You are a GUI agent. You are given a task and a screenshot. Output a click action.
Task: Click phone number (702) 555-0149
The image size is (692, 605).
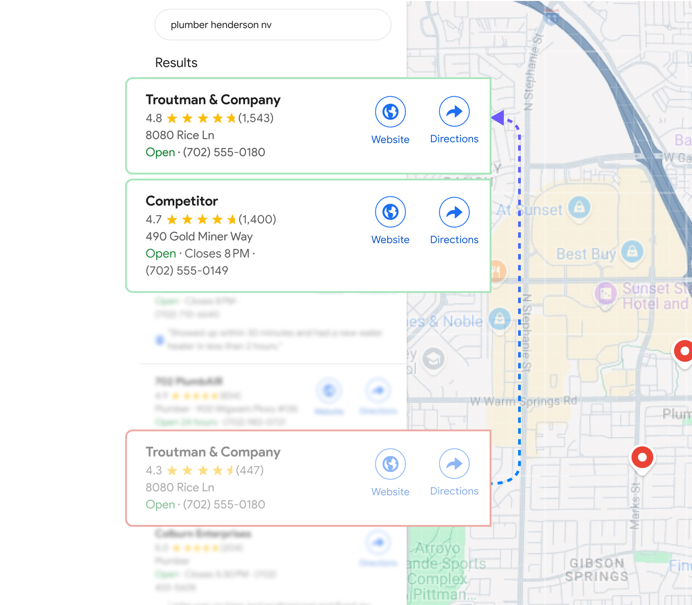pyautogui.click(x=187, y=271)
